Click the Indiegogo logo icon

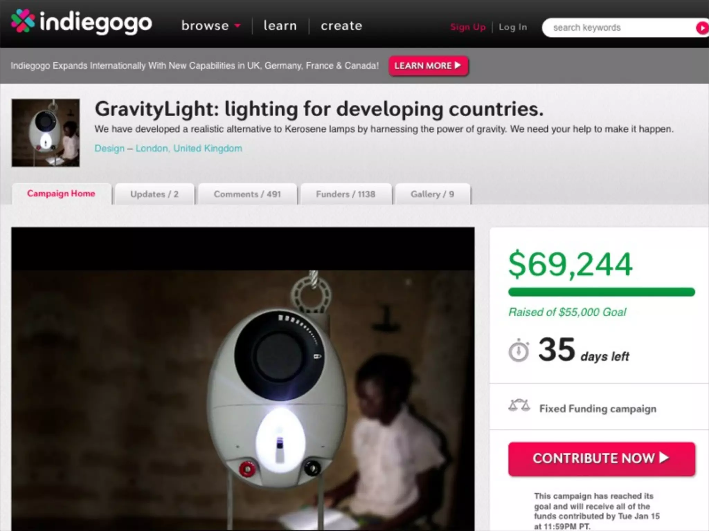pyautogui.click(x=23, y=21)
